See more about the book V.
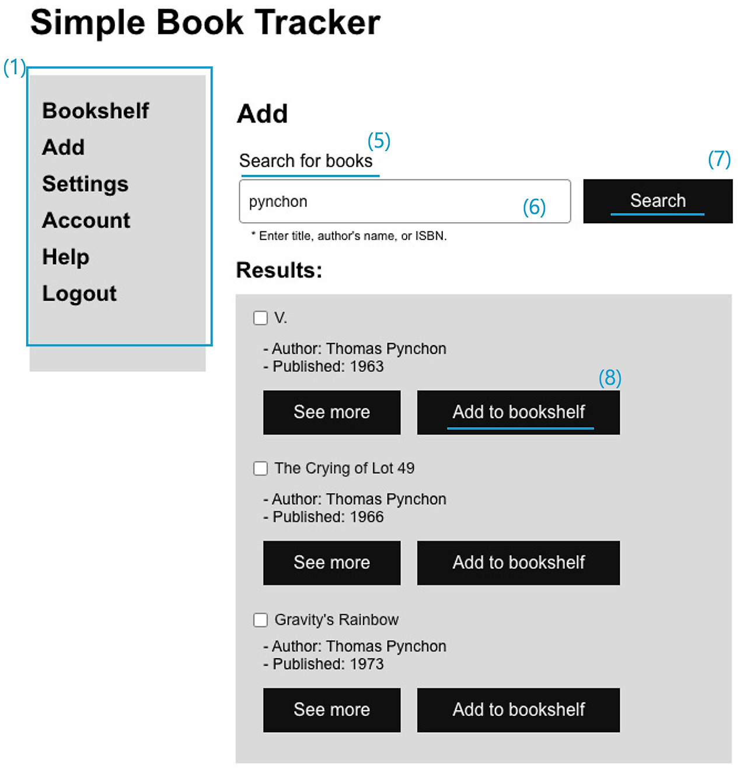This screenshot has height=773, width=747. (332, 412)
